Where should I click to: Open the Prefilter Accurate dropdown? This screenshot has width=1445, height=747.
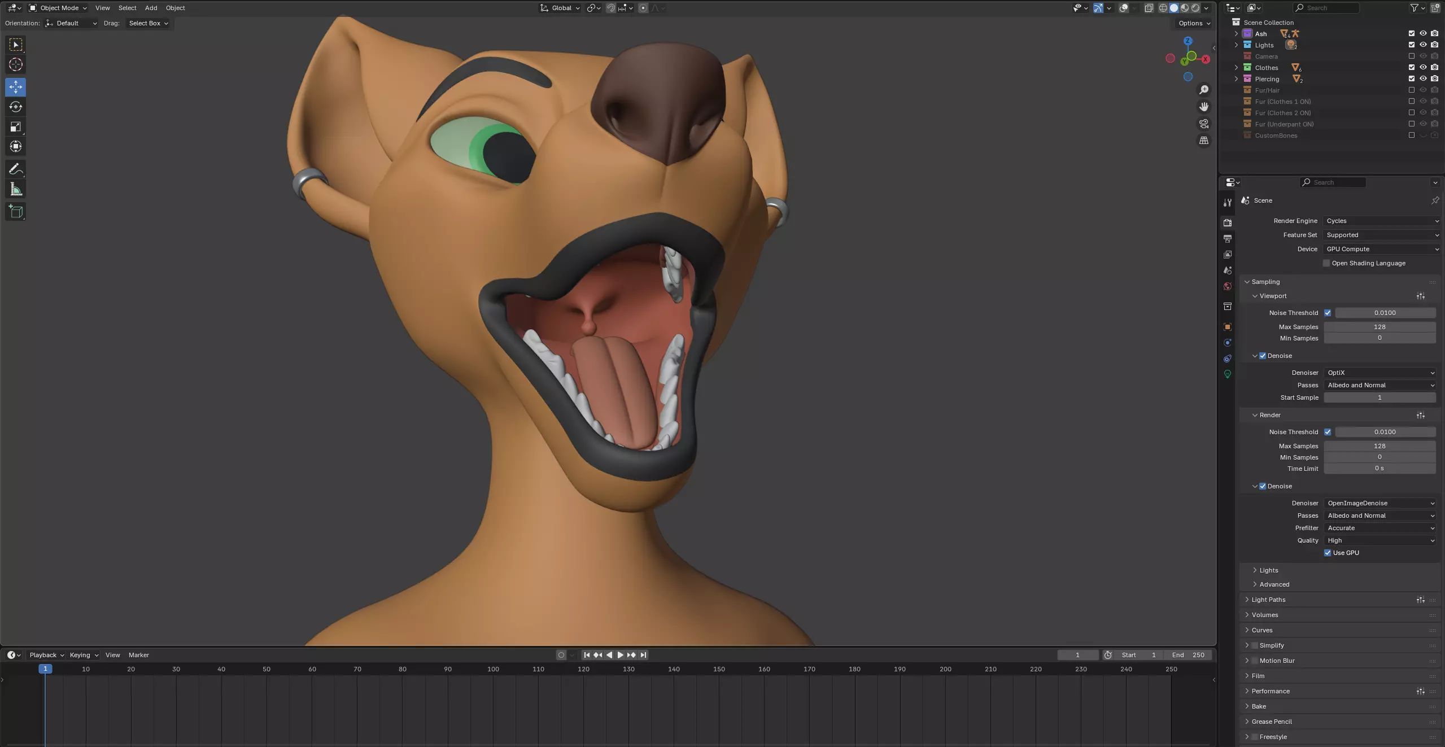(1380, 528)
